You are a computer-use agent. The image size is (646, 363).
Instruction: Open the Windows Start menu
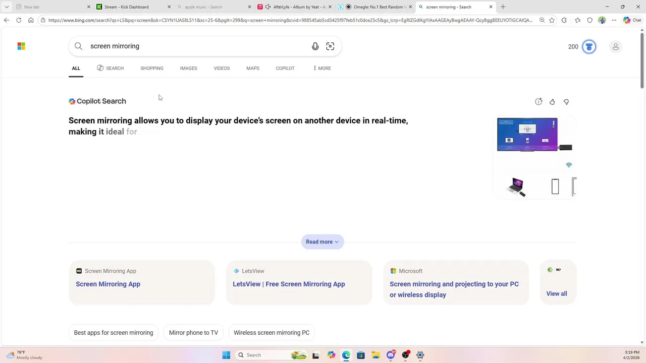pos(226,355)
